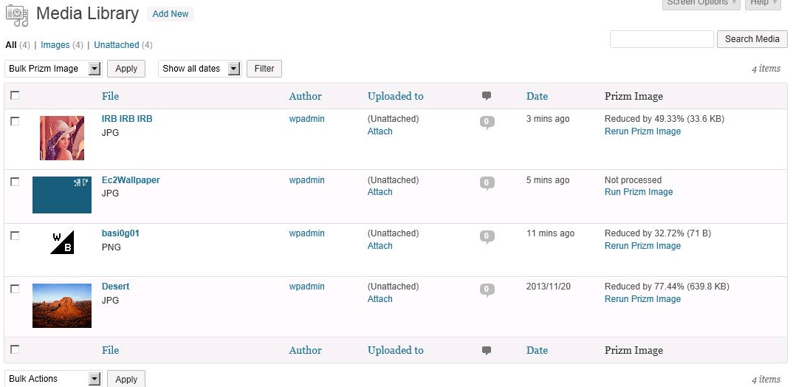Viewport: 793px width, 387px height.
Task: Open the Bulk Prizm Image dropdown
Action: point(53,69)
